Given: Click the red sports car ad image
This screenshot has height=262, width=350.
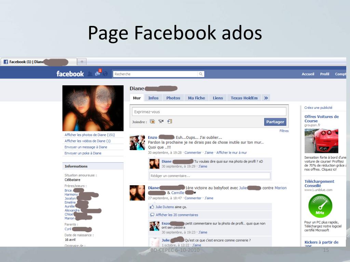Looking at the screenshot, I should (x=321, y=141).
